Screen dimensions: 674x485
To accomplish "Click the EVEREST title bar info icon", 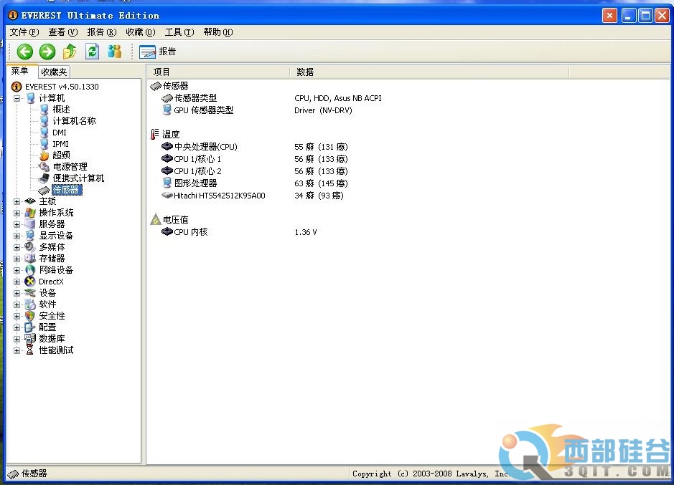I will coord(13,15).
